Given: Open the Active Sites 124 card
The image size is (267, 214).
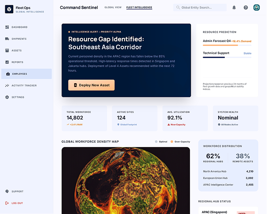Looking at the screenshot, I should tap(135, 118).
